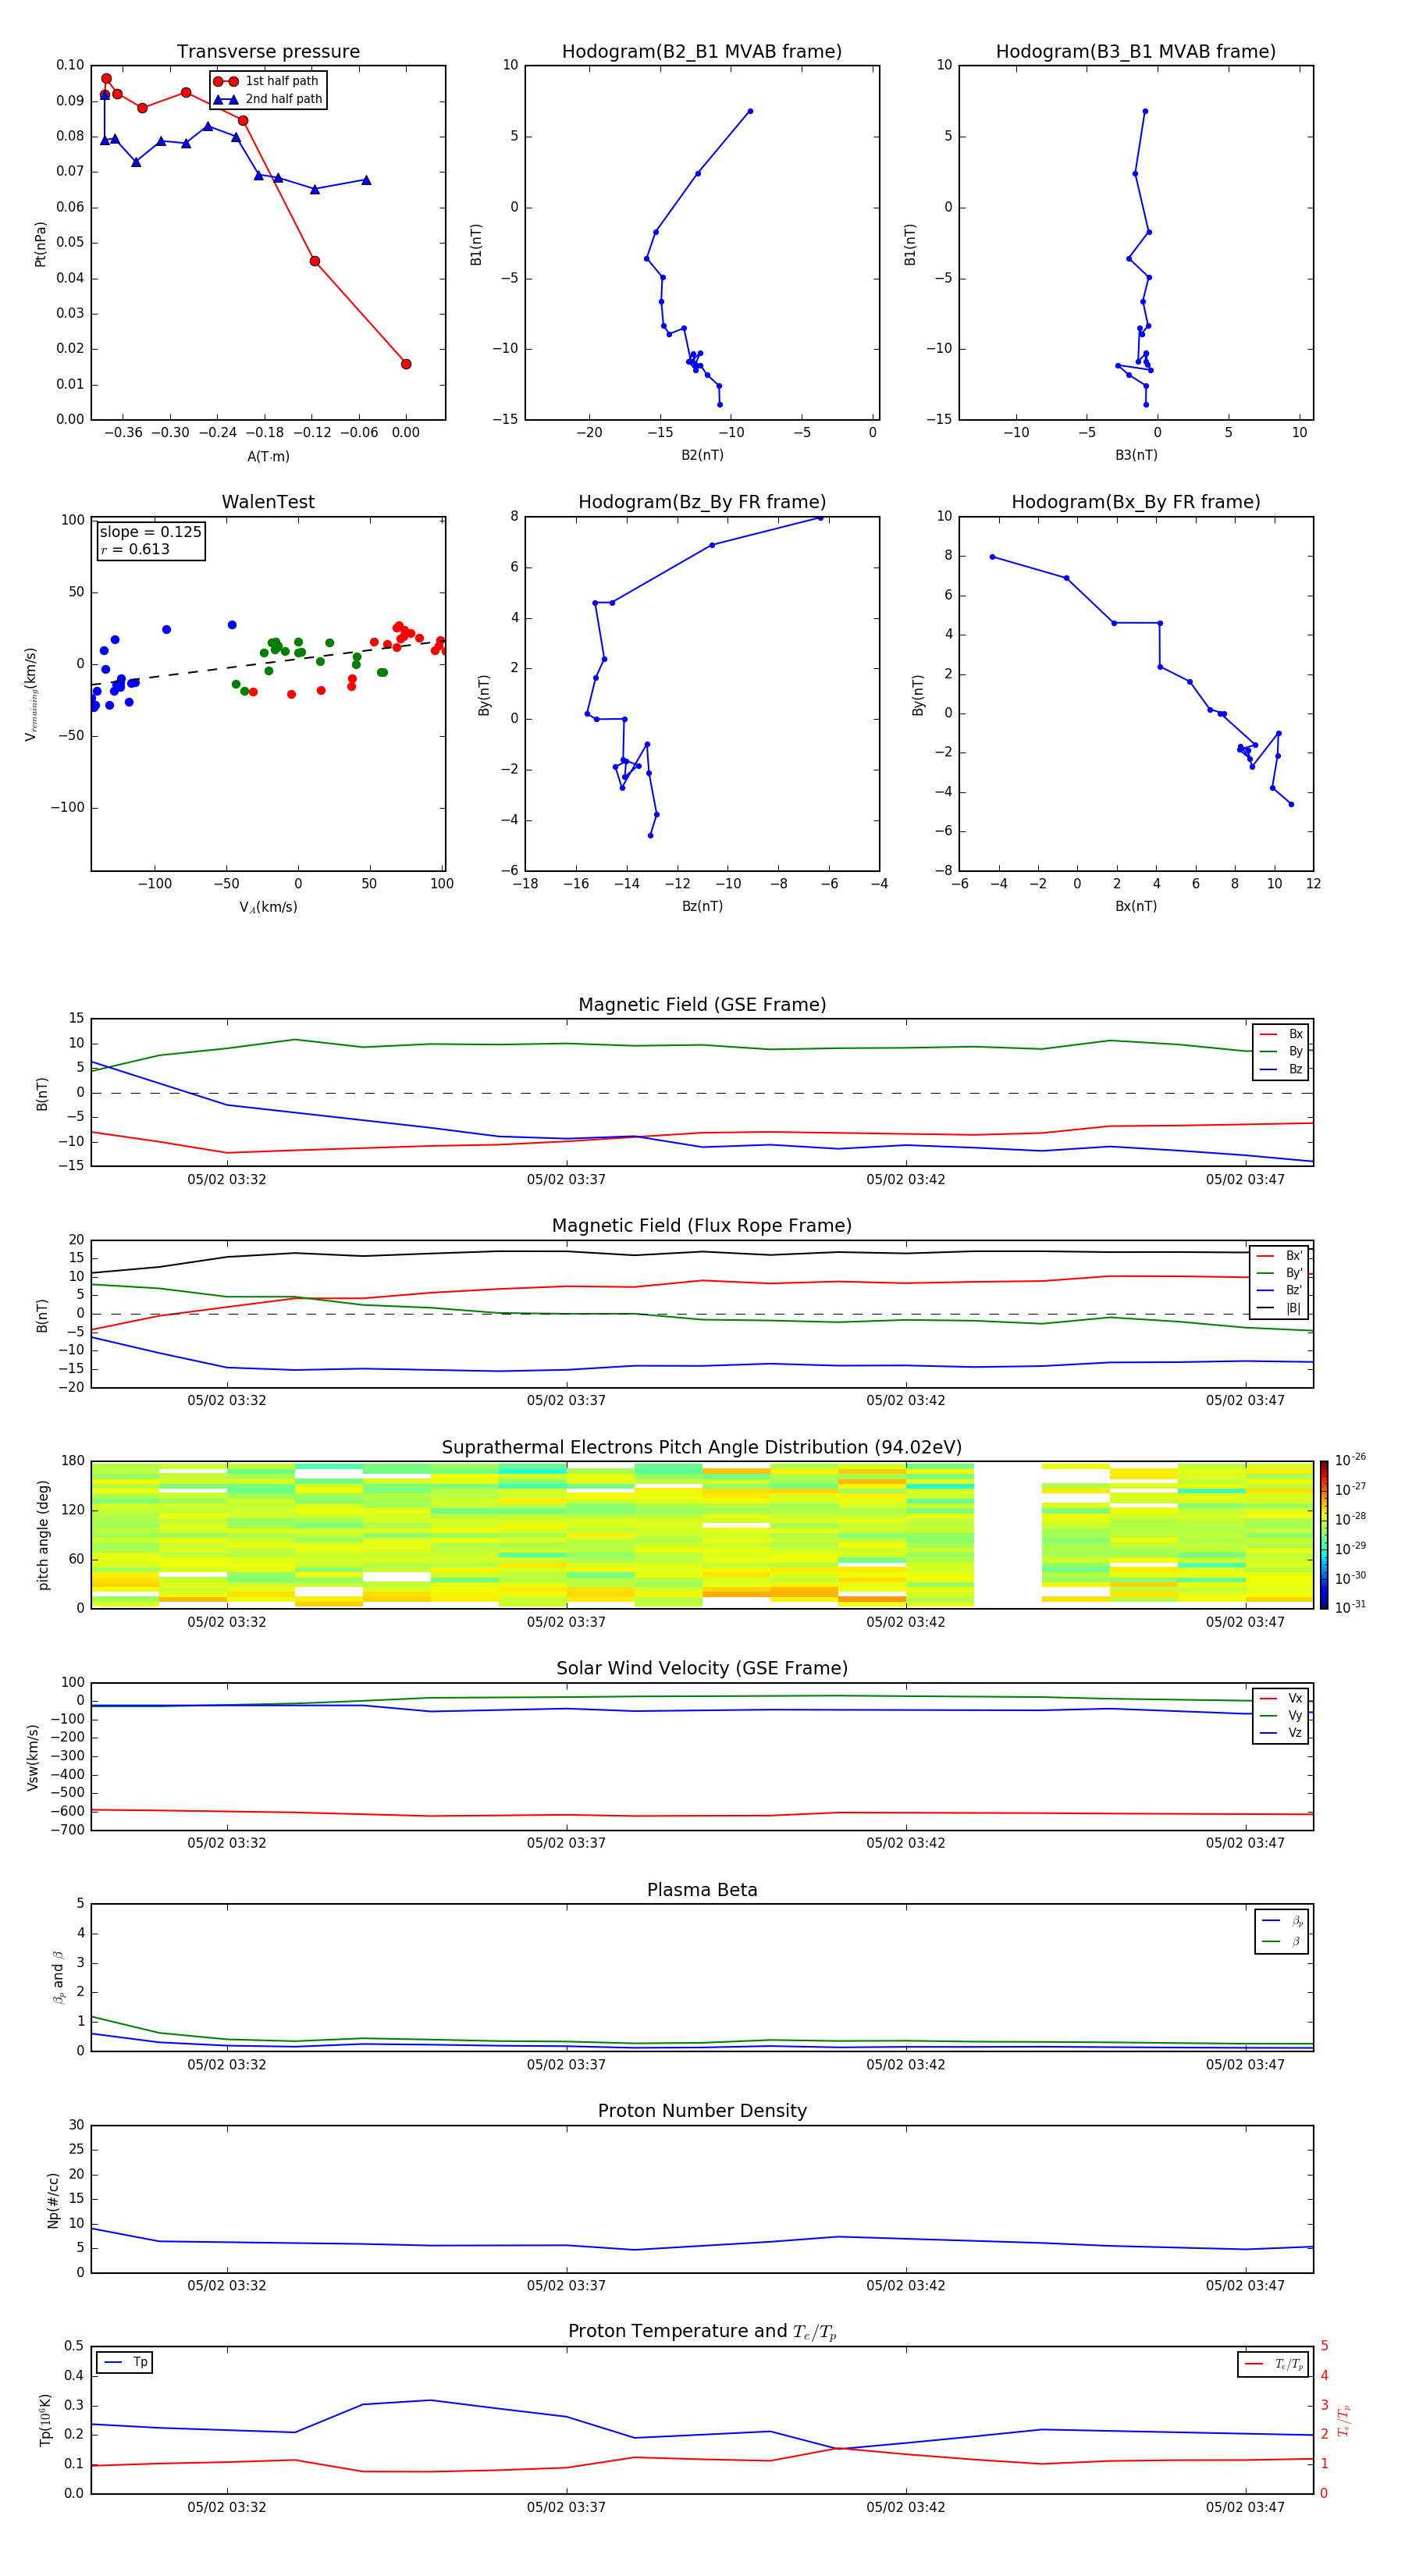Click the 'B2(nT)' x-axis label
The image size is (1405, 2576).
(x=702, y=456)
